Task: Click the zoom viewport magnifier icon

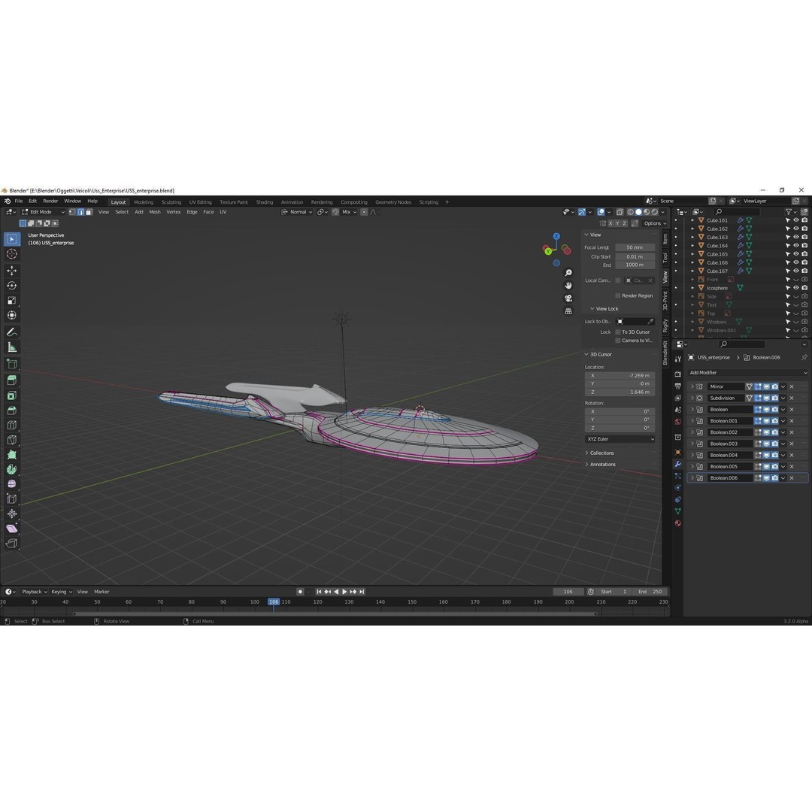Action: (x=568, y=273)
